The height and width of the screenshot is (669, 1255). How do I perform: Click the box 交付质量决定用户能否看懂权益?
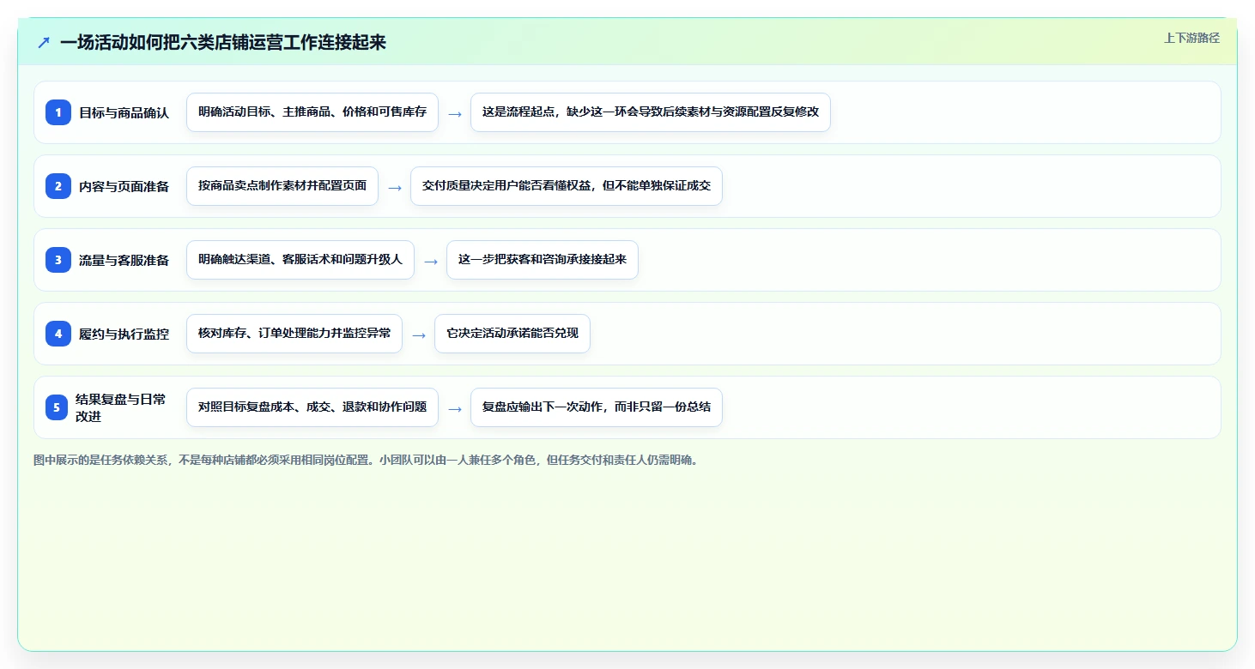567,186
